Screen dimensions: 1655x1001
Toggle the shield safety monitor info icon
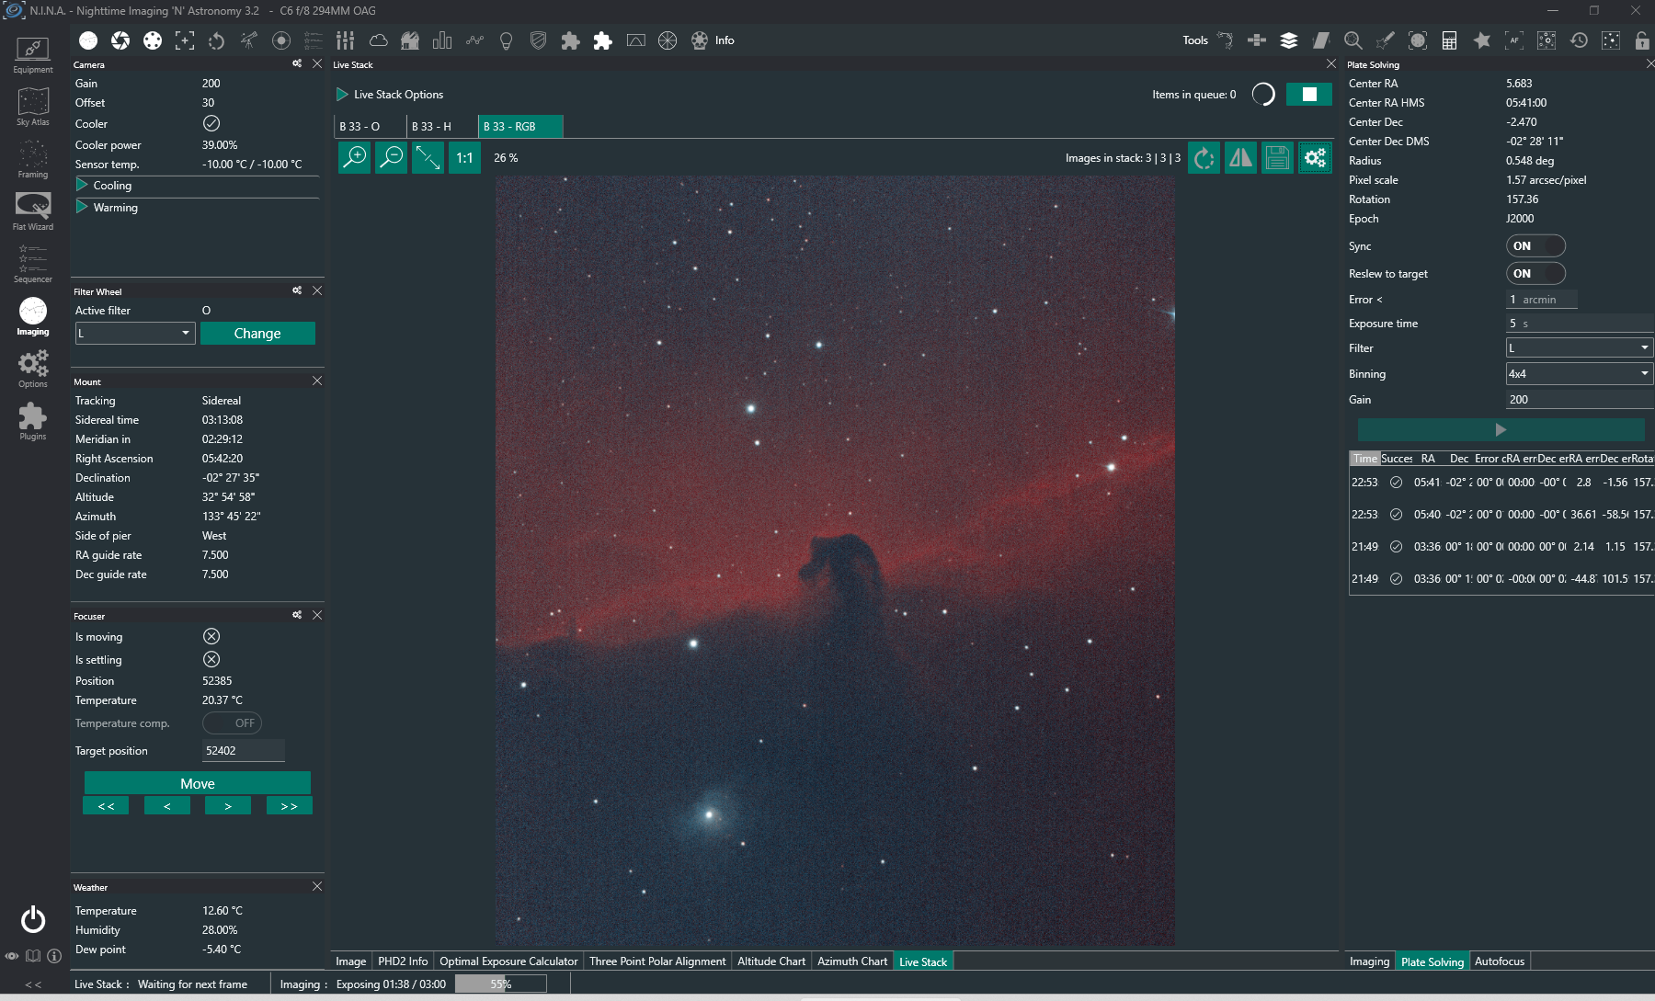pyautogui.click(x=539, y=40)
